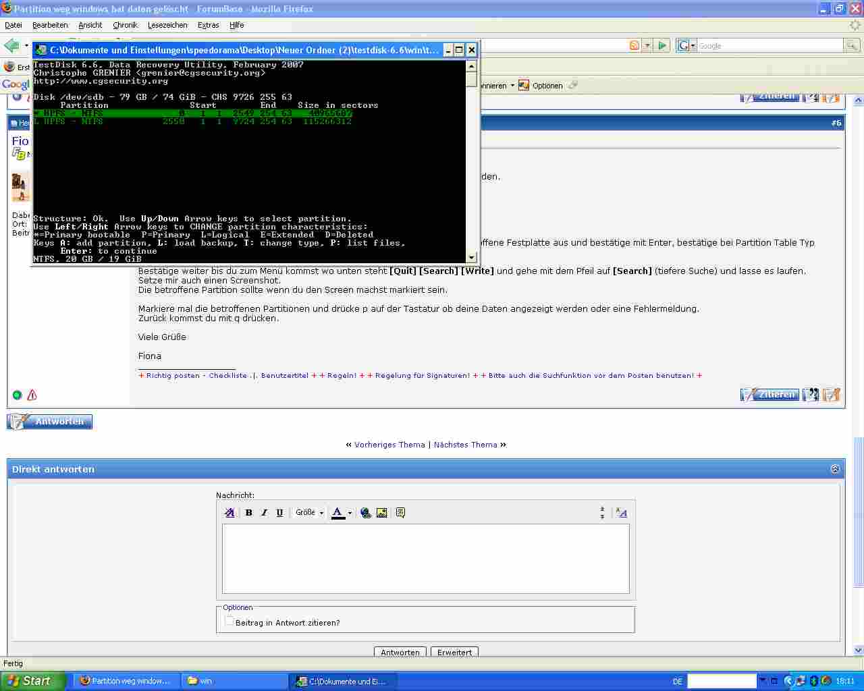Click the Google search input field
This screenshot has height=691, width=864.
coord(769,45)
